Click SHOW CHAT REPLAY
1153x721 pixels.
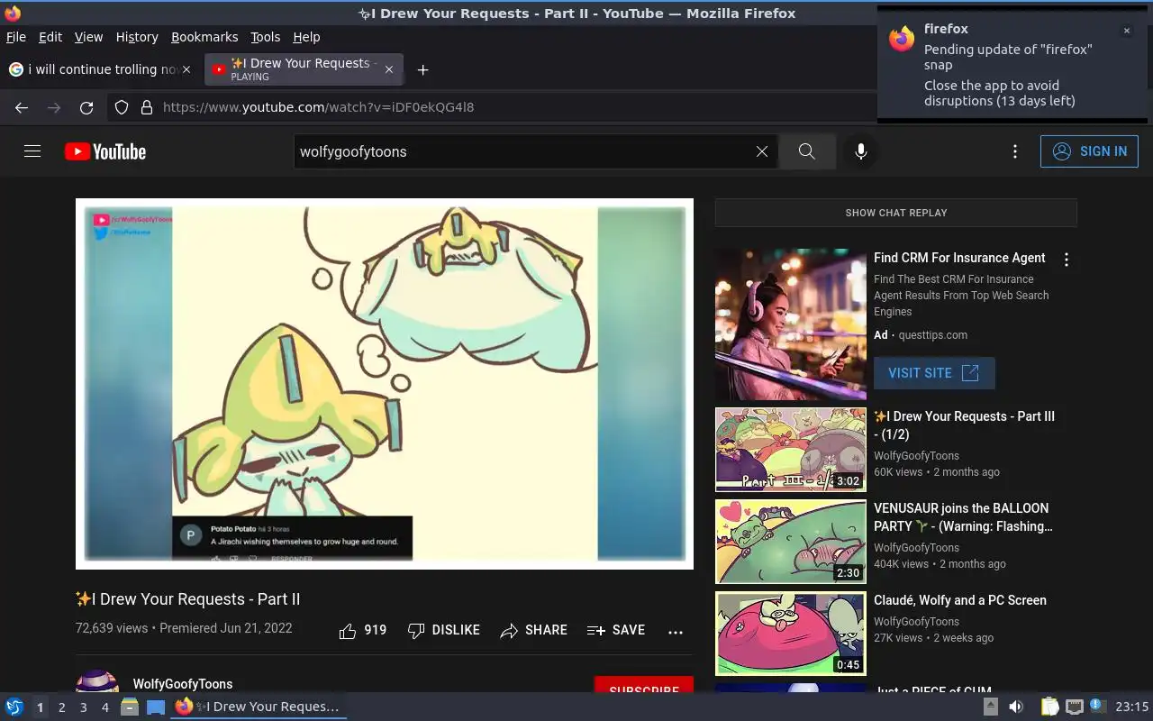pos(896,213)
